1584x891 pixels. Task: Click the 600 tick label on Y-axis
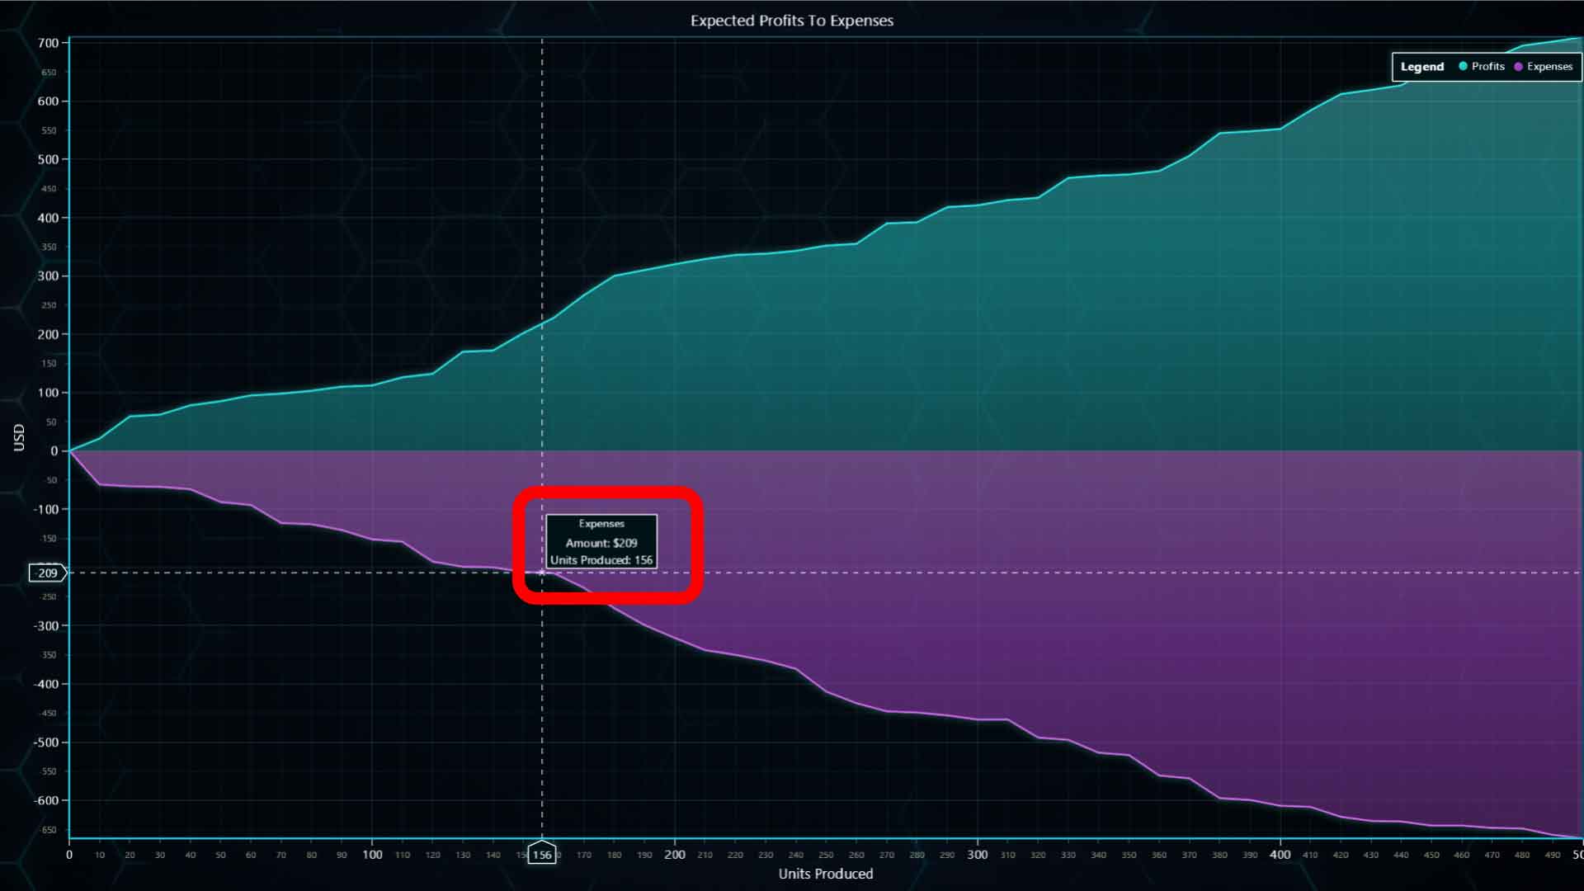pyautogui.click(x=48, y=101)
